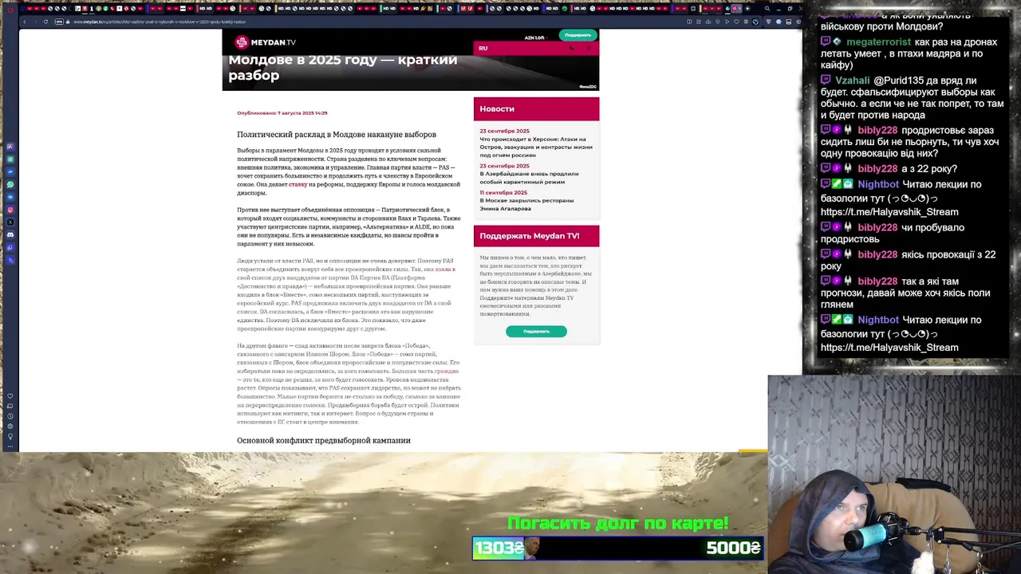Open the bookmarks heart icon in sidebar
Image resolution: width=1021 pixels, height=574 pixels.
(x=10, y=395)
